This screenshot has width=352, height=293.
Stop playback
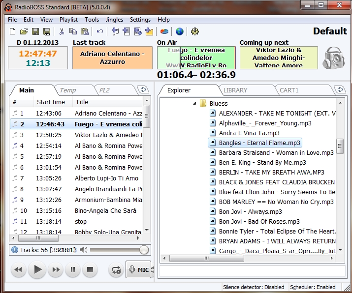coord(90,269)
